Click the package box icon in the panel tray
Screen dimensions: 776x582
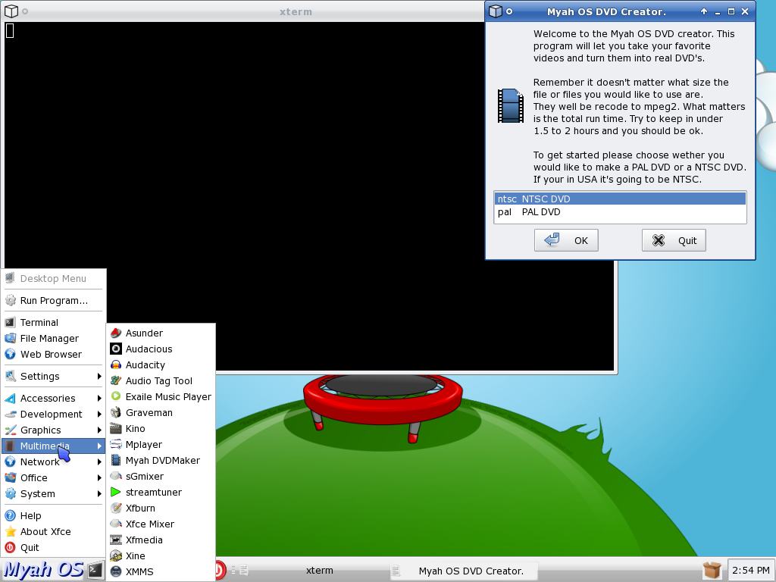(x=712, y=570)
